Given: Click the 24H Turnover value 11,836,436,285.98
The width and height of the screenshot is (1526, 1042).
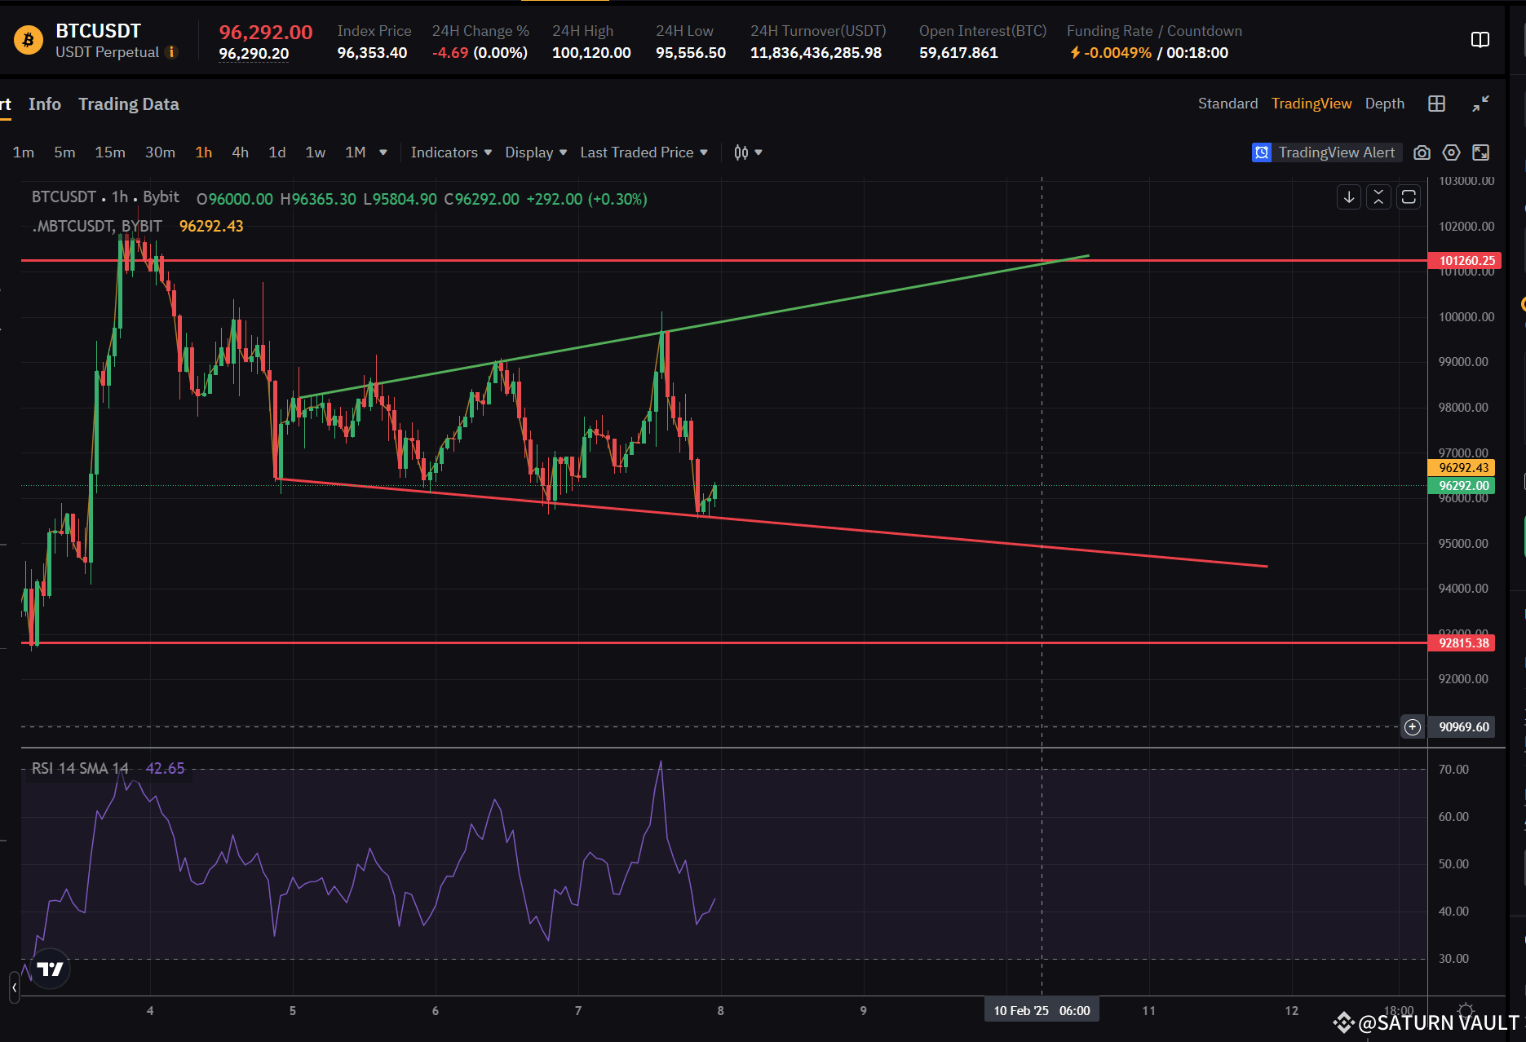Looking at the screenshot, I should (x=816, y=53).
